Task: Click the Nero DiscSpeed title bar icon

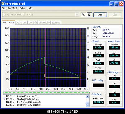Action: tap(3, 4)
